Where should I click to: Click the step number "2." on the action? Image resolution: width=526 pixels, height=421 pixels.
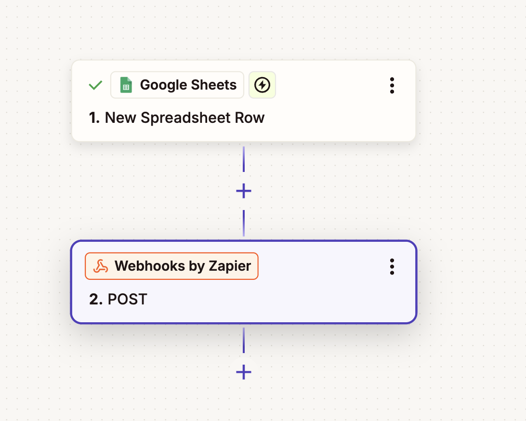96,299
